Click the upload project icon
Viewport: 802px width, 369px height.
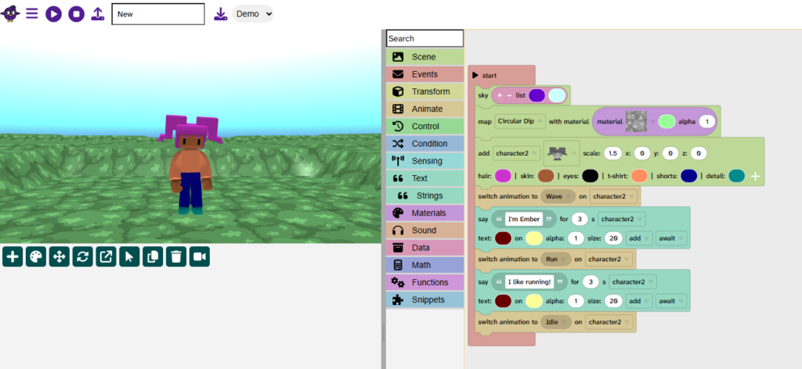tap(98, 14)
